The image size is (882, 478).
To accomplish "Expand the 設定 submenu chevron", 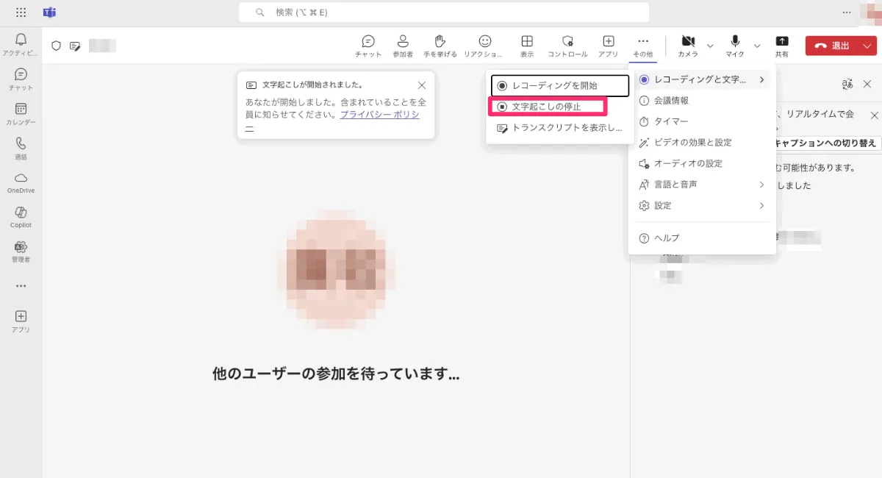I will pyautogui.click(x=761, y=206).
